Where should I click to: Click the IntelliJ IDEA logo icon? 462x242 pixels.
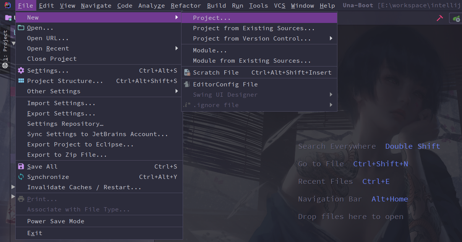(7, 5)
